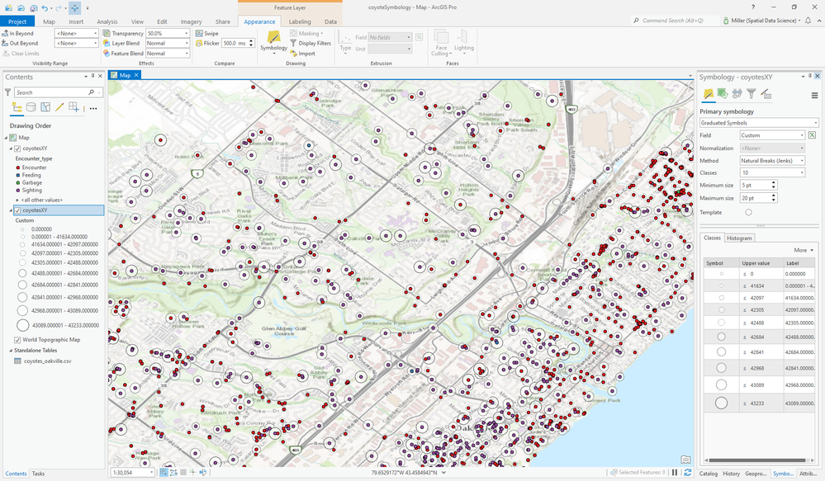The width and height of the screenshot is (825, 481).
Task: Toggle visibility of first coyotesXY layer
Action: pos(17,149)
